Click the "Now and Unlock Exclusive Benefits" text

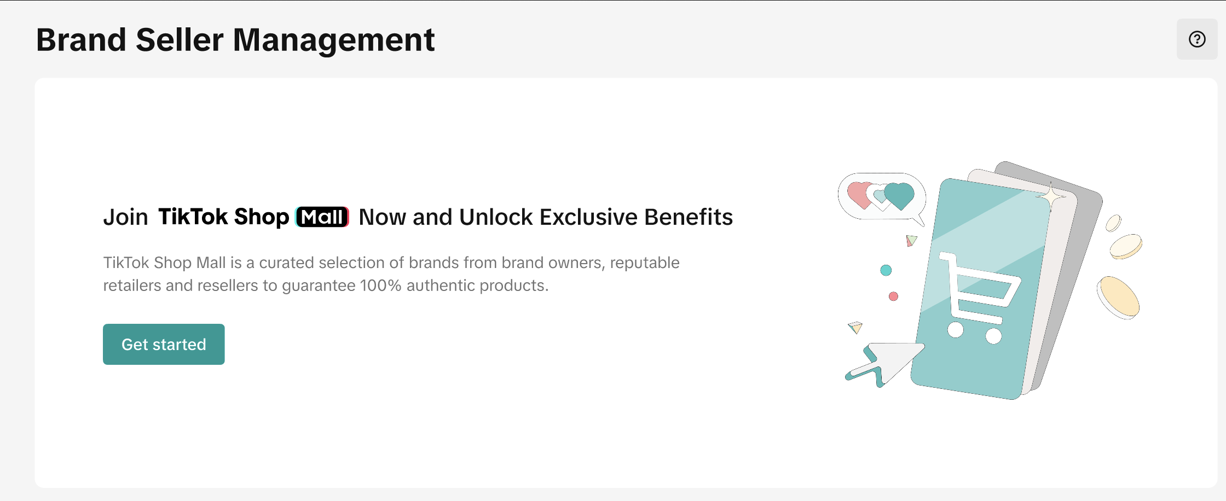point(546,217)
